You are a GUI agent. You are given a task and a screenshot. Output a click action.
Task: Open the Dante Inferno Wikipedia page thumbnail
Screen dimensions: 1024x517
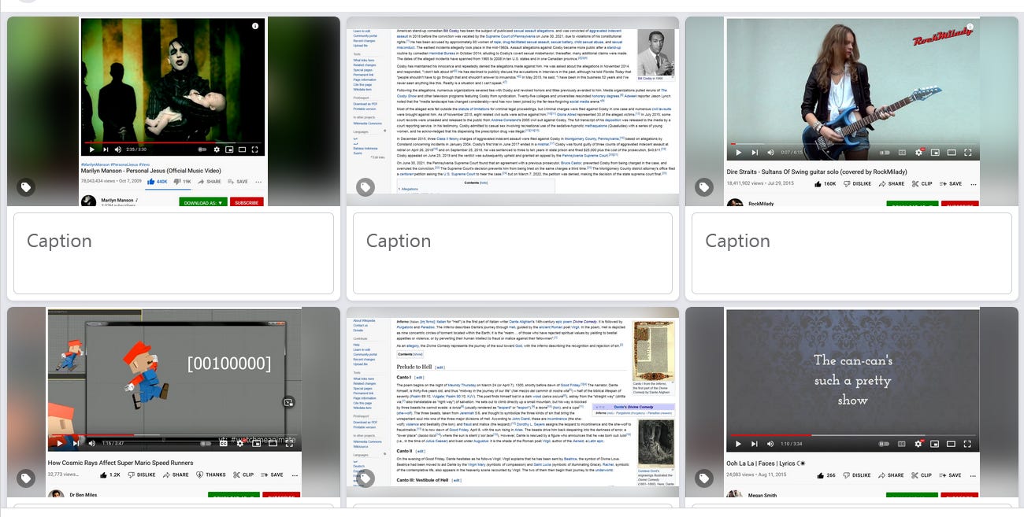tap(513, 402)
